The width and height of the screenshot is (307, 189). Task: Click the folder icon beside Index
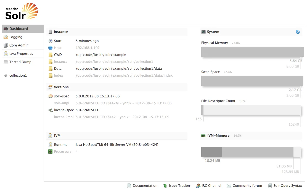50,76
